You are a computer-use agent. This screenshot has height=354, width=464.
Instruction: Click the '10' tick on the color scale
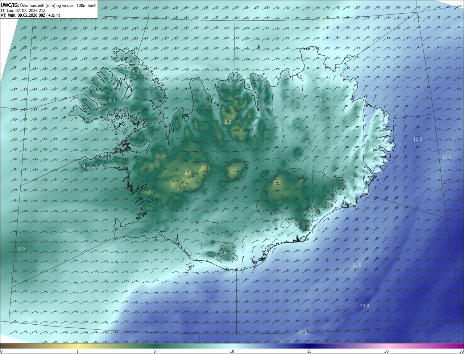[x=232, y=351]
